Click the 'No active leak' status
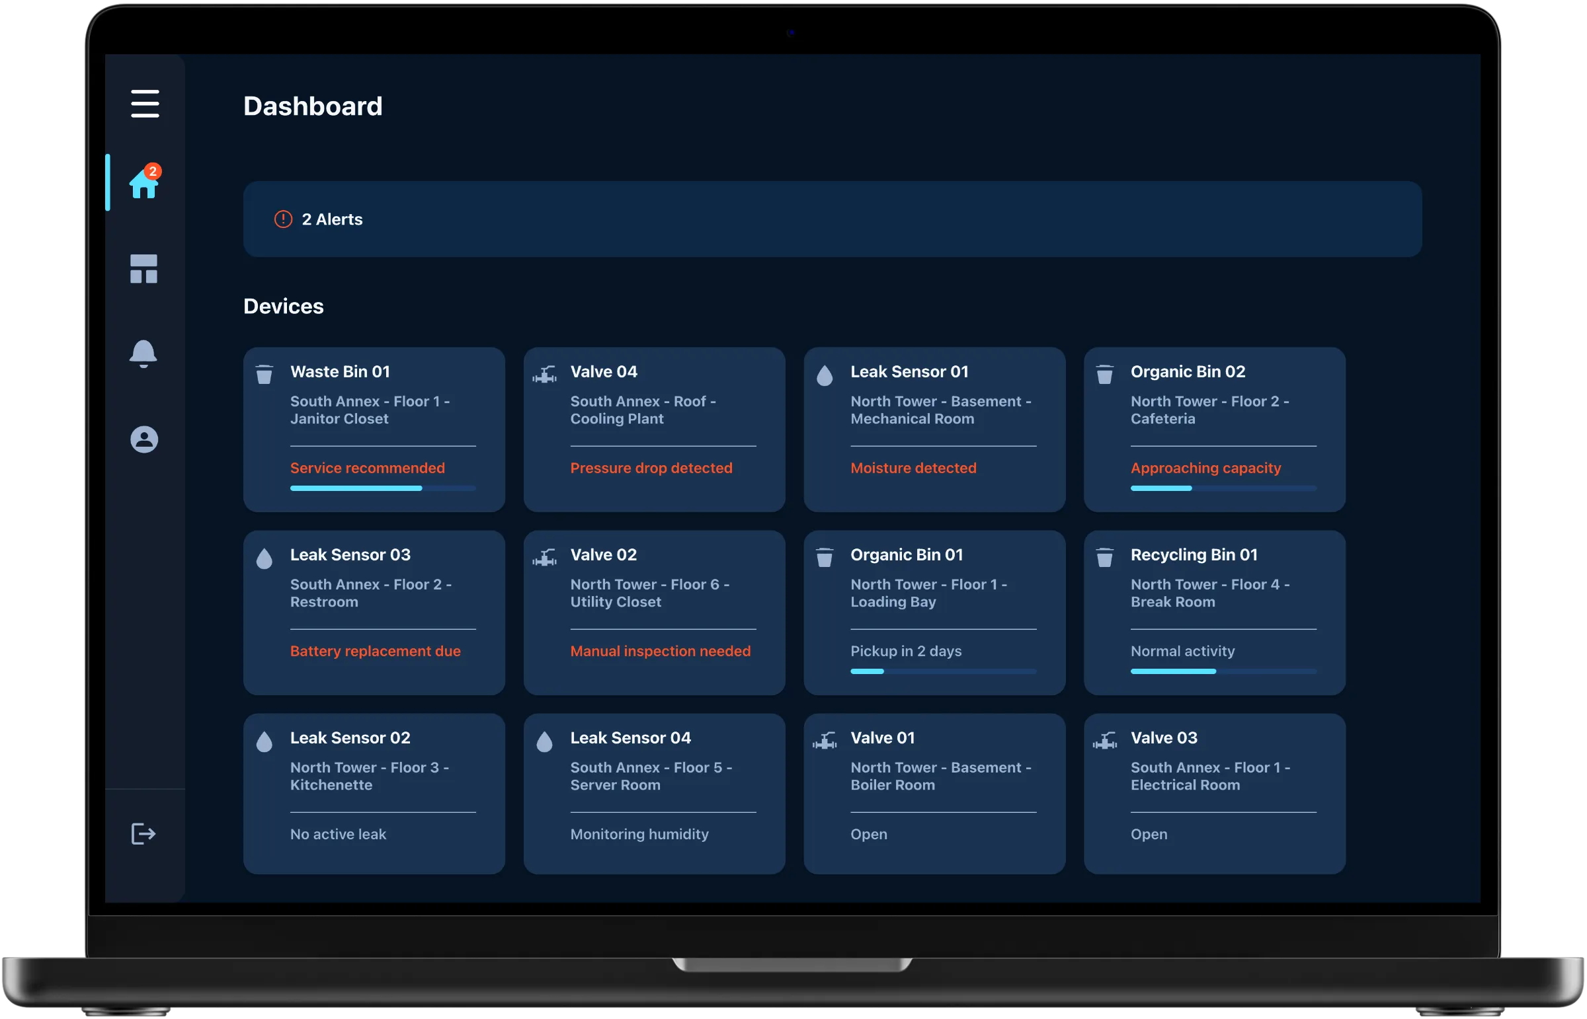The image size is (1587, 1019). pos(339,835)
